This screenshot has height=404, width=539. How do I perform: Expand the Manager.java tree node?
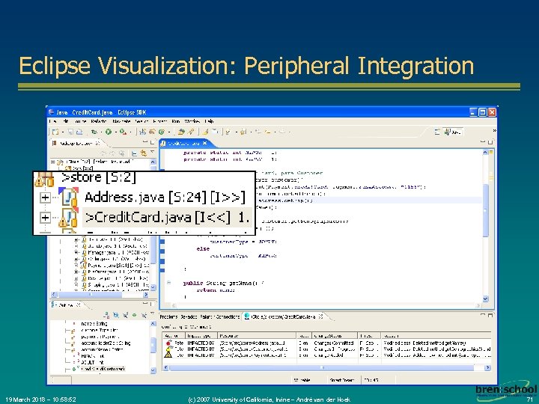76,253
